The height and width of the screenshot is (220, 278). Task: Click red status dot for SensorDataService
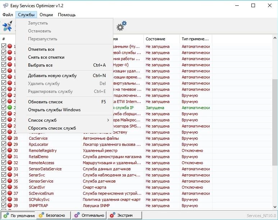pos(10,169)
